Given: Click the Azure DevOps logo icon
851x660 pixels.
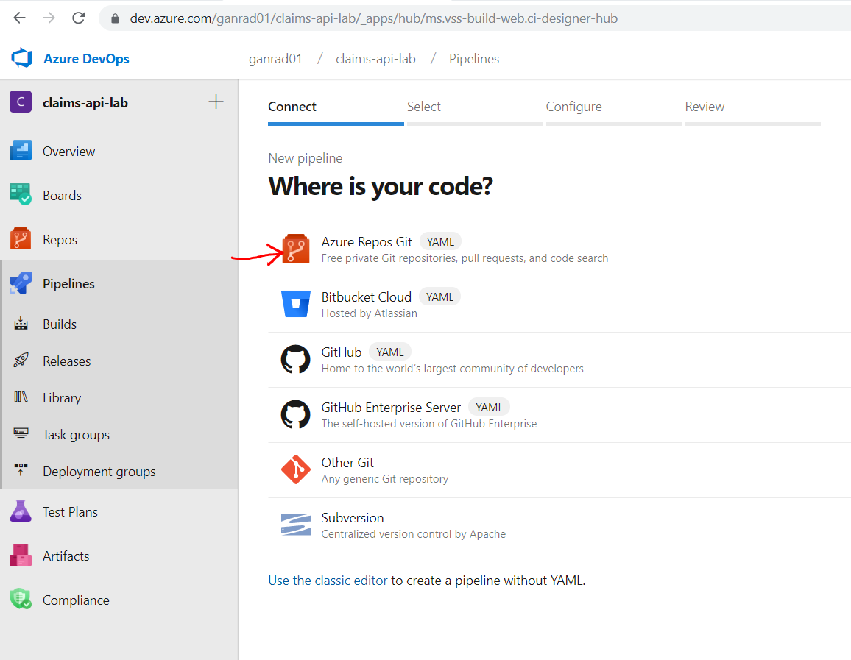Looking at the screenshot, I should 21,58.
